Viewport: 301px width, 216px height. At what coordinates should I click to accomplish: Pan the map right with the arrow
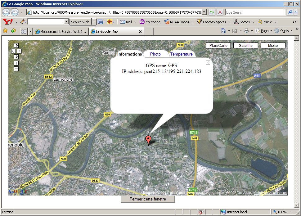19,51
